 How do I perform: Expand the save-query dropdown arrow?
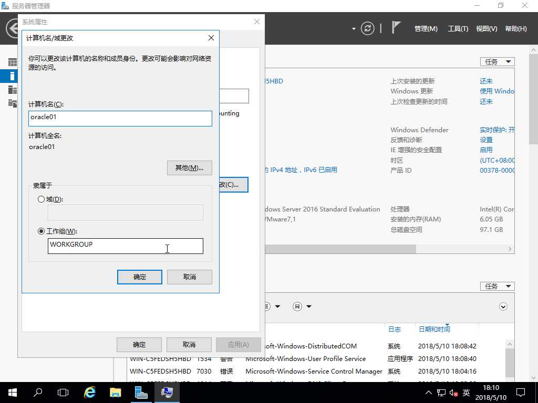(x=309, y=306)
